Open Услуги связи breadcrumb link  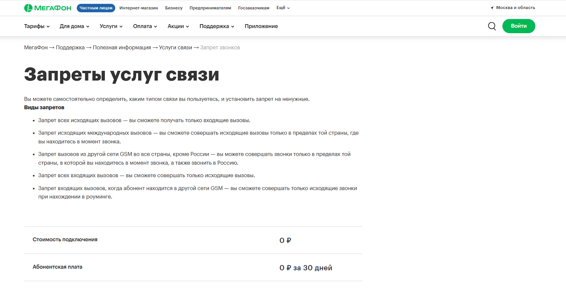point(175,47)
